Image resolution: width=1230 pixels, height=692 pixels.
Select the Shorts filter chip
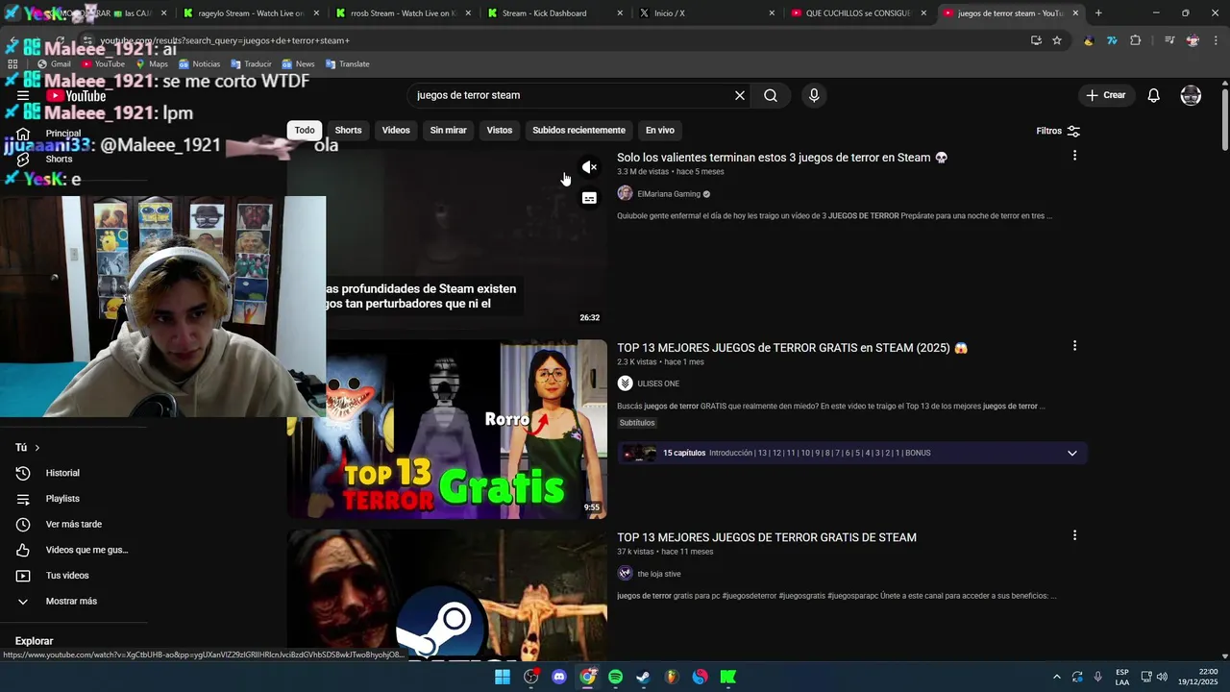[348, 130]
